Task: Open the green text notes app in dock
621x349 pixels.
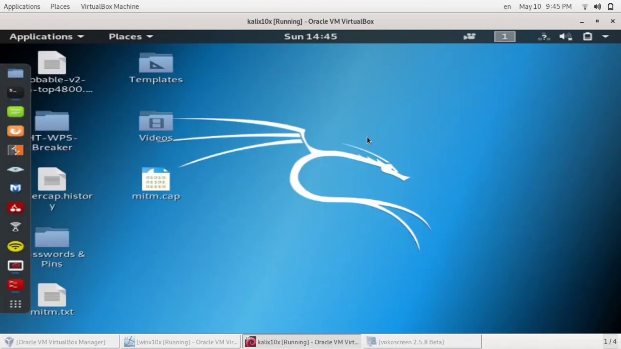Action: [x=16, y=111]
